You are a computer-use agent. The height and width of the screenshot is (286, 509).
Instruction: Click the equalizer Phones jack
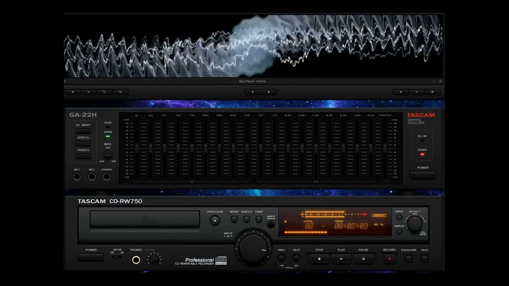click(x=107, y=177)
